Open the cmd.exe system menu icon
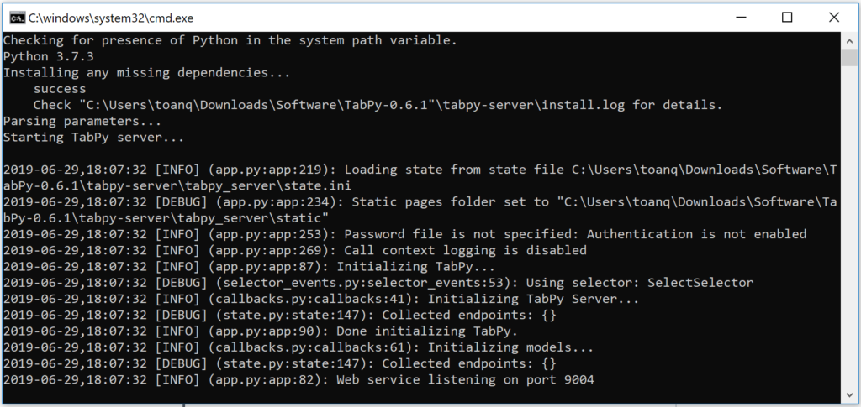Viewport: 861px width, 407px height. pos(17,18)
